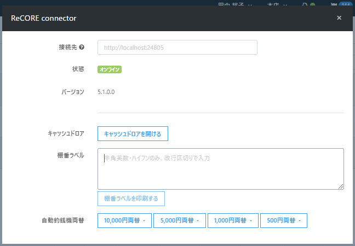Viewport: 355px width, 246px height.
Task: Click the オンライン status badge
Action: point(110,69)
